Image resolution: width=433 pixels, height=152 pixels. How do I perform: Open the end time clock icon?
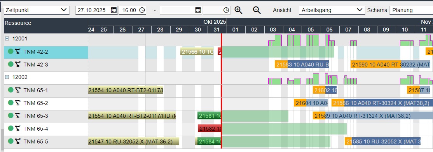point(226,10)
